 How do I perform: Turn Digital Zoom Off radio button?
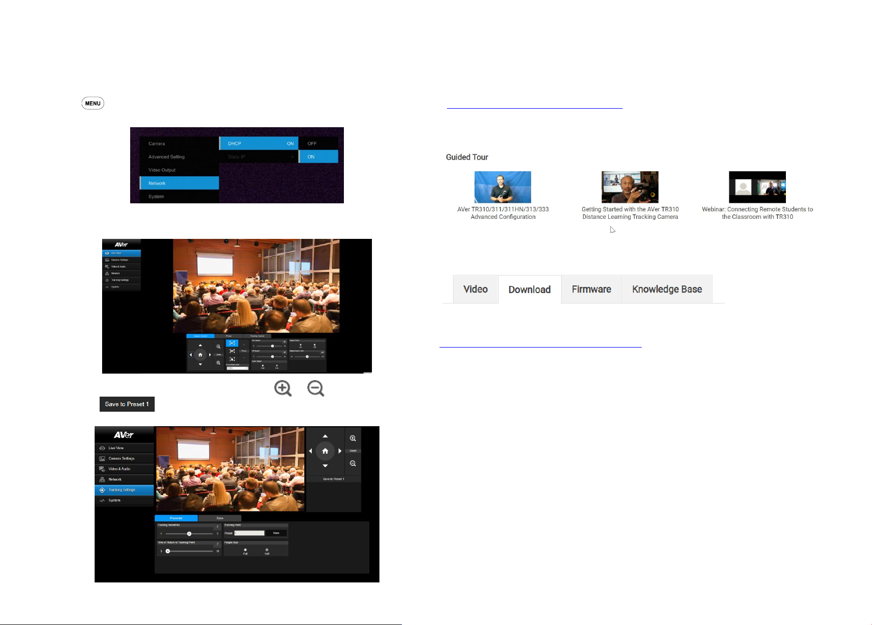314,345
